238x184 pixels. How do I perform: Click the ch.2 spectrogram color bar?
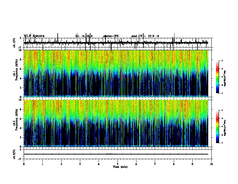coord(218,127)
